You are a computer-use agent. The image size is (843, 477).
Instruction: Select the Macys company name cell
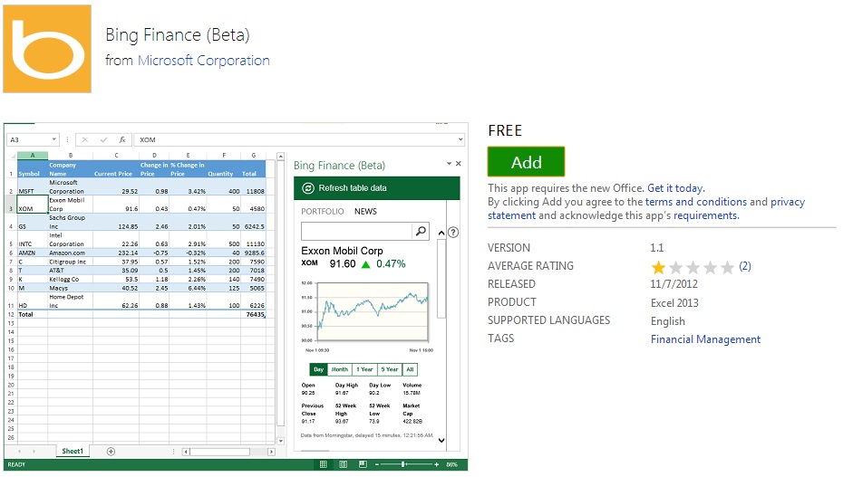click(x=71, y=288)
